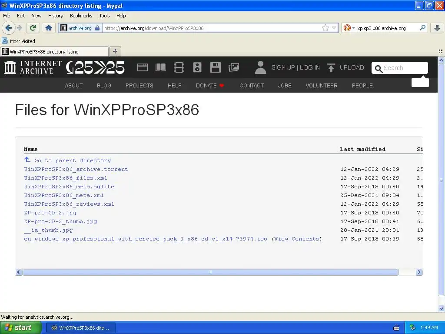The image size is (445, 334).
Task: Open the URL history dropdown arrow
Action: [x=334, y=28]
